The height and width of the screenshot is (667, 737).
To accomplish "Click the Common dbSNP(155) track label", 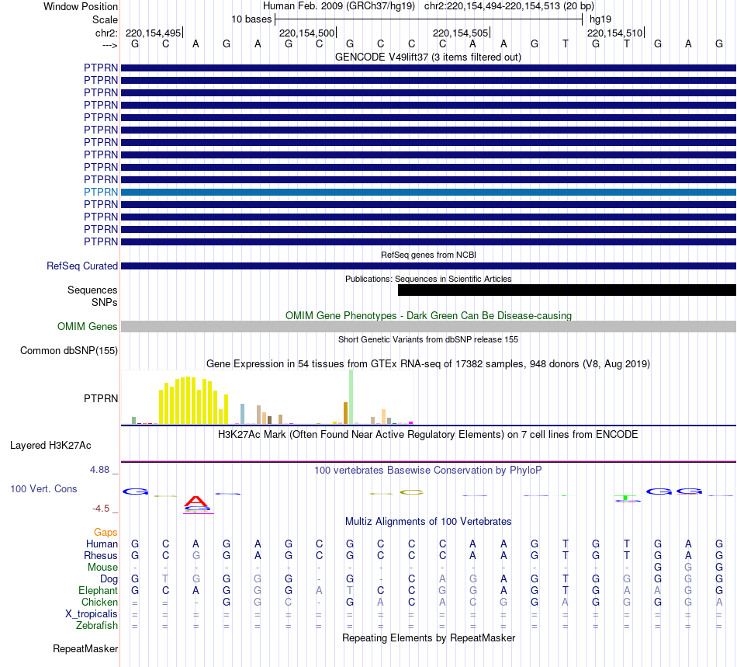I will click(x=69, y=350).
